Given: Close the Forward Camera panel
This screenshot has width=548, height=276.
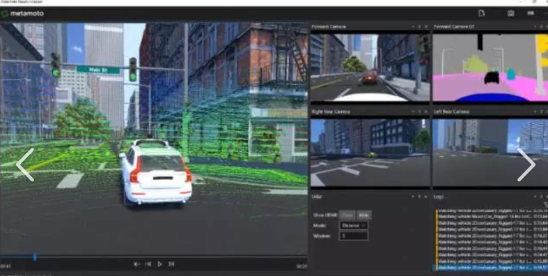Looking at the screenshot, I should [426, 26].
